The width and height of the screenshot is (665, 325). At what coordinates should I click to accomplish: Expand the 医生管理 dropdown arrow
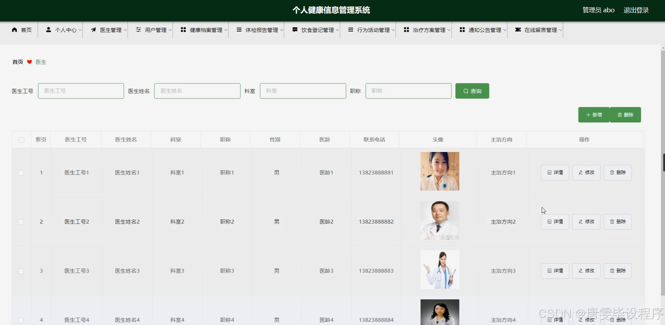pyautogui.click(x=125, y=30)
